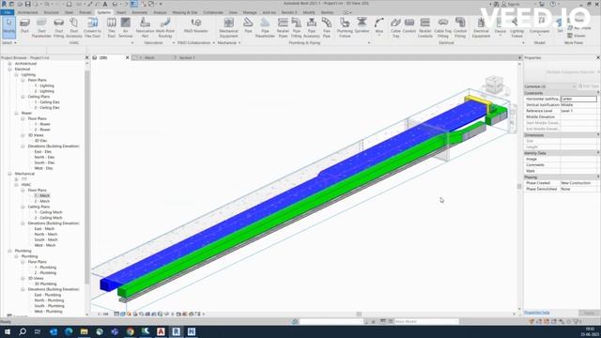Pick the Pipe Accessory tool

pyautogui.click(x=312, y=27)
